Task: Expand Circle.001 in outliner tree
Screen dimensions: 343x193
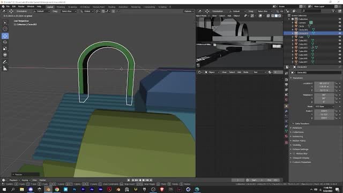Action: 293,30
